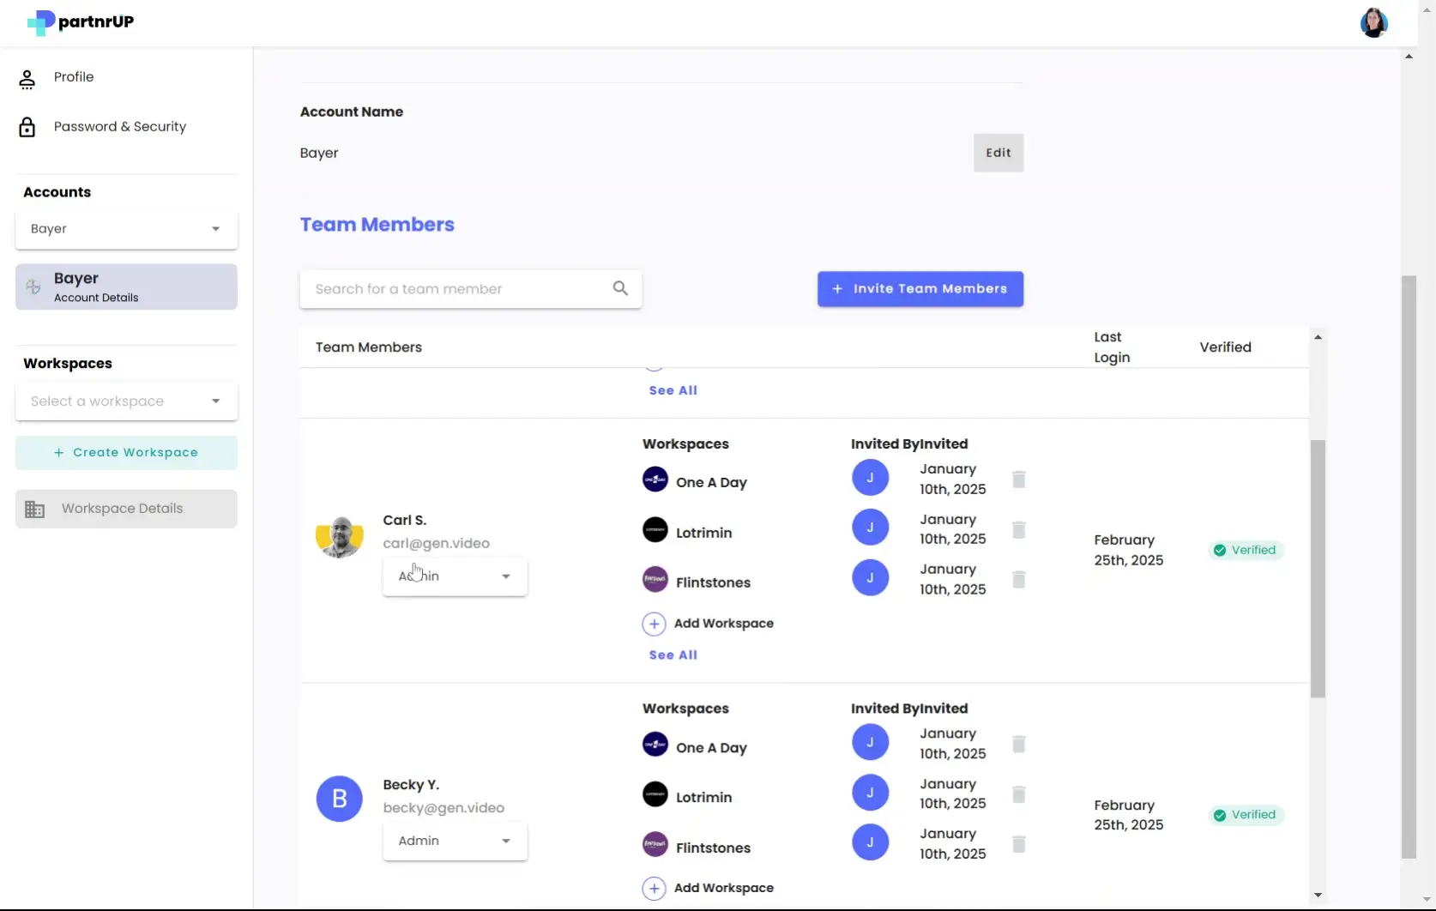1436x911 pixels.
Task: Click the partnrUP logo
Action: tap(79, 22)
